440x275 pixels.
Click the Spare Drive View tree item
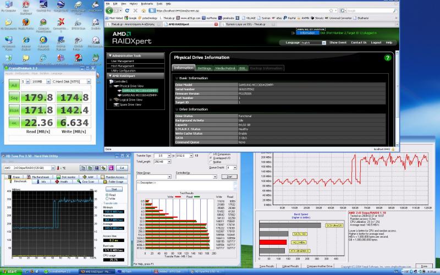click(130, 105)
